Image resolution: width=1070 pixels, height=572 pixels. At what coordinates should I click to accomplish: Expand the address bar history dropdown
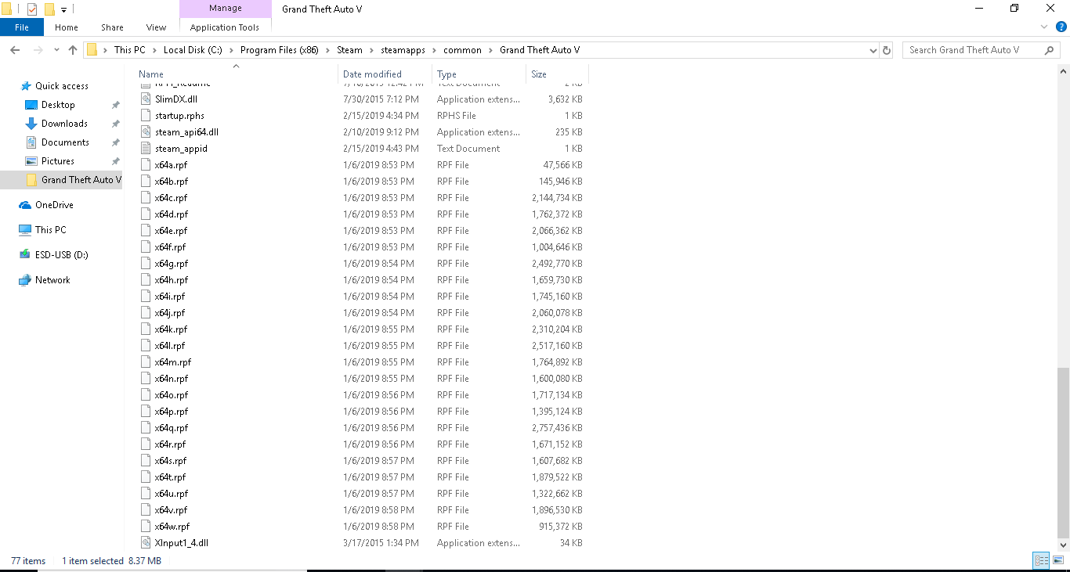point(873,50)
